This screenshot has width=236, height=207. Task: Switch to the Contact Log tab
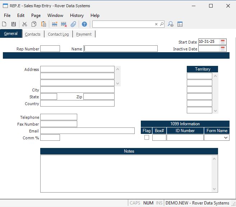pyautogui.click(x=58, y=34)
